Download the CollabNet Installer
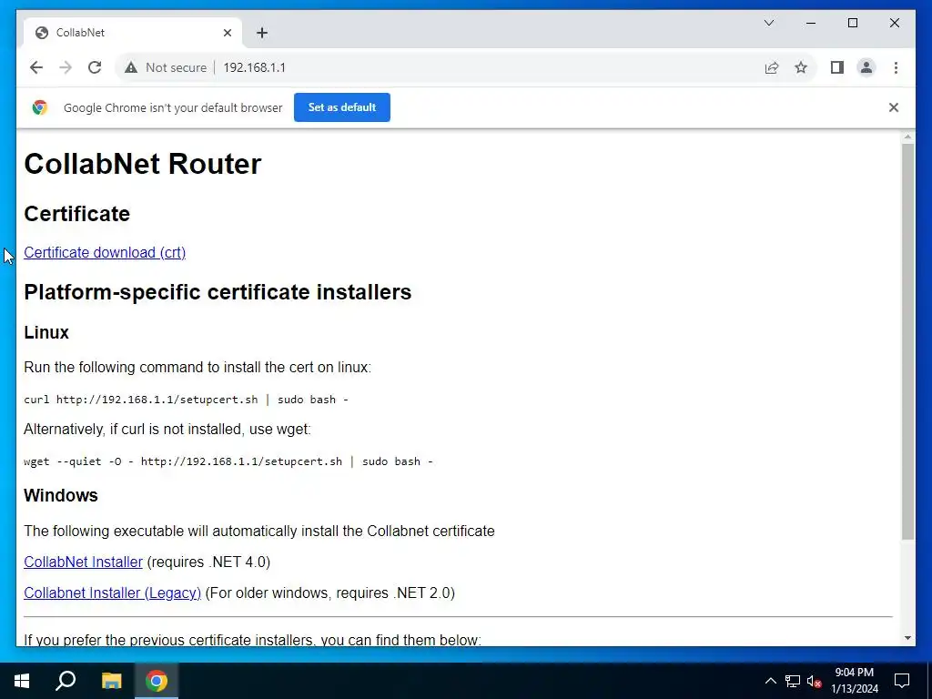Screen dimensions: 932x699 pyautogui.click(x=83, y=562)
